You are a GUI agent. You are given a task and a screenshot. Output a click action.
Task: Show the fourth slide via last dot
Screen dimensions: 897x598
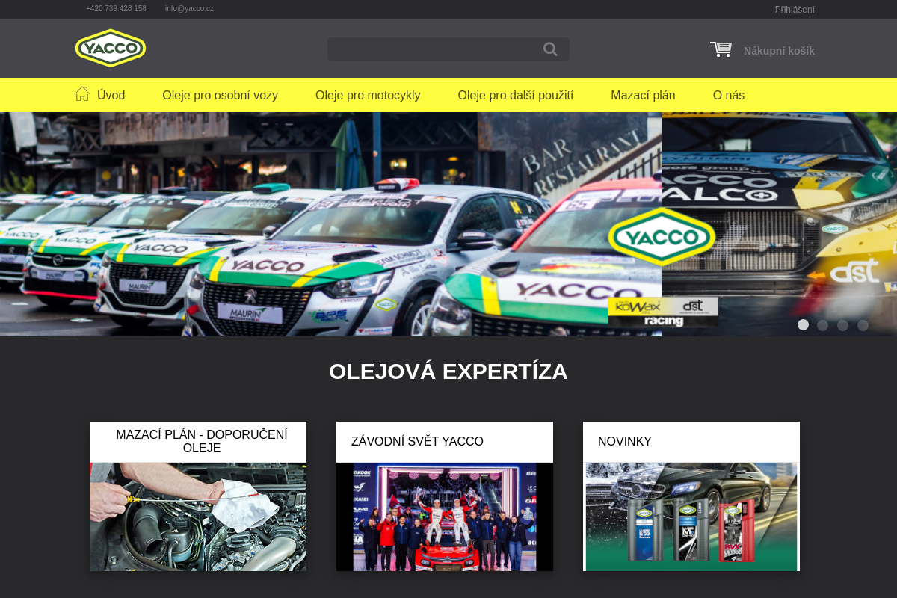coord(863,325)
